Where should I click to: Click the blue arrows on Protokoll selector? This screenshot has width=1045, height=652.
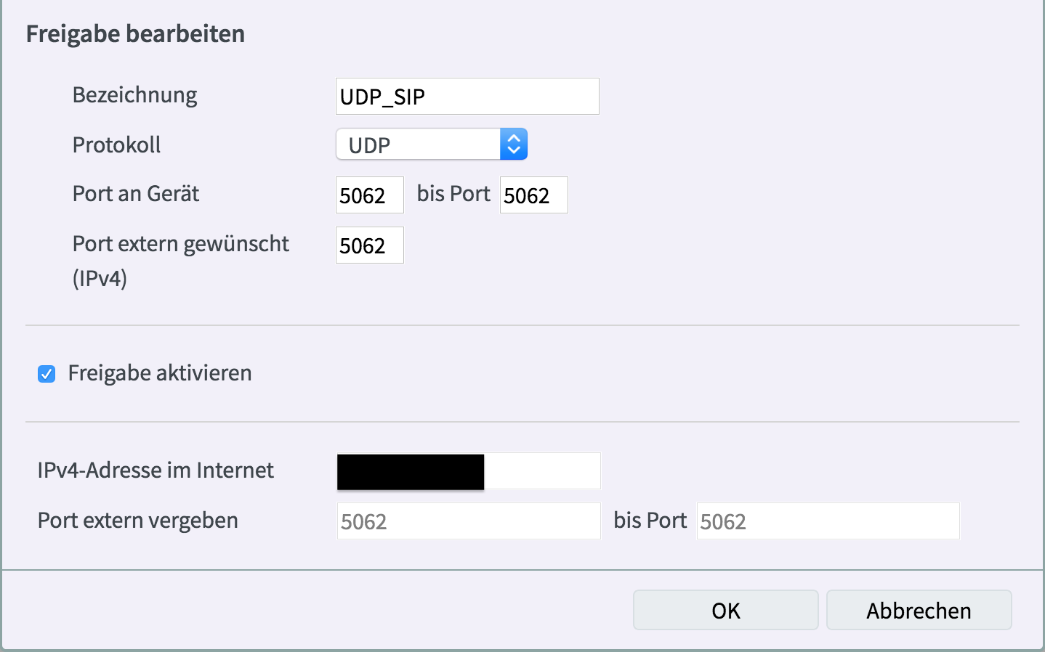coord(514,144)
